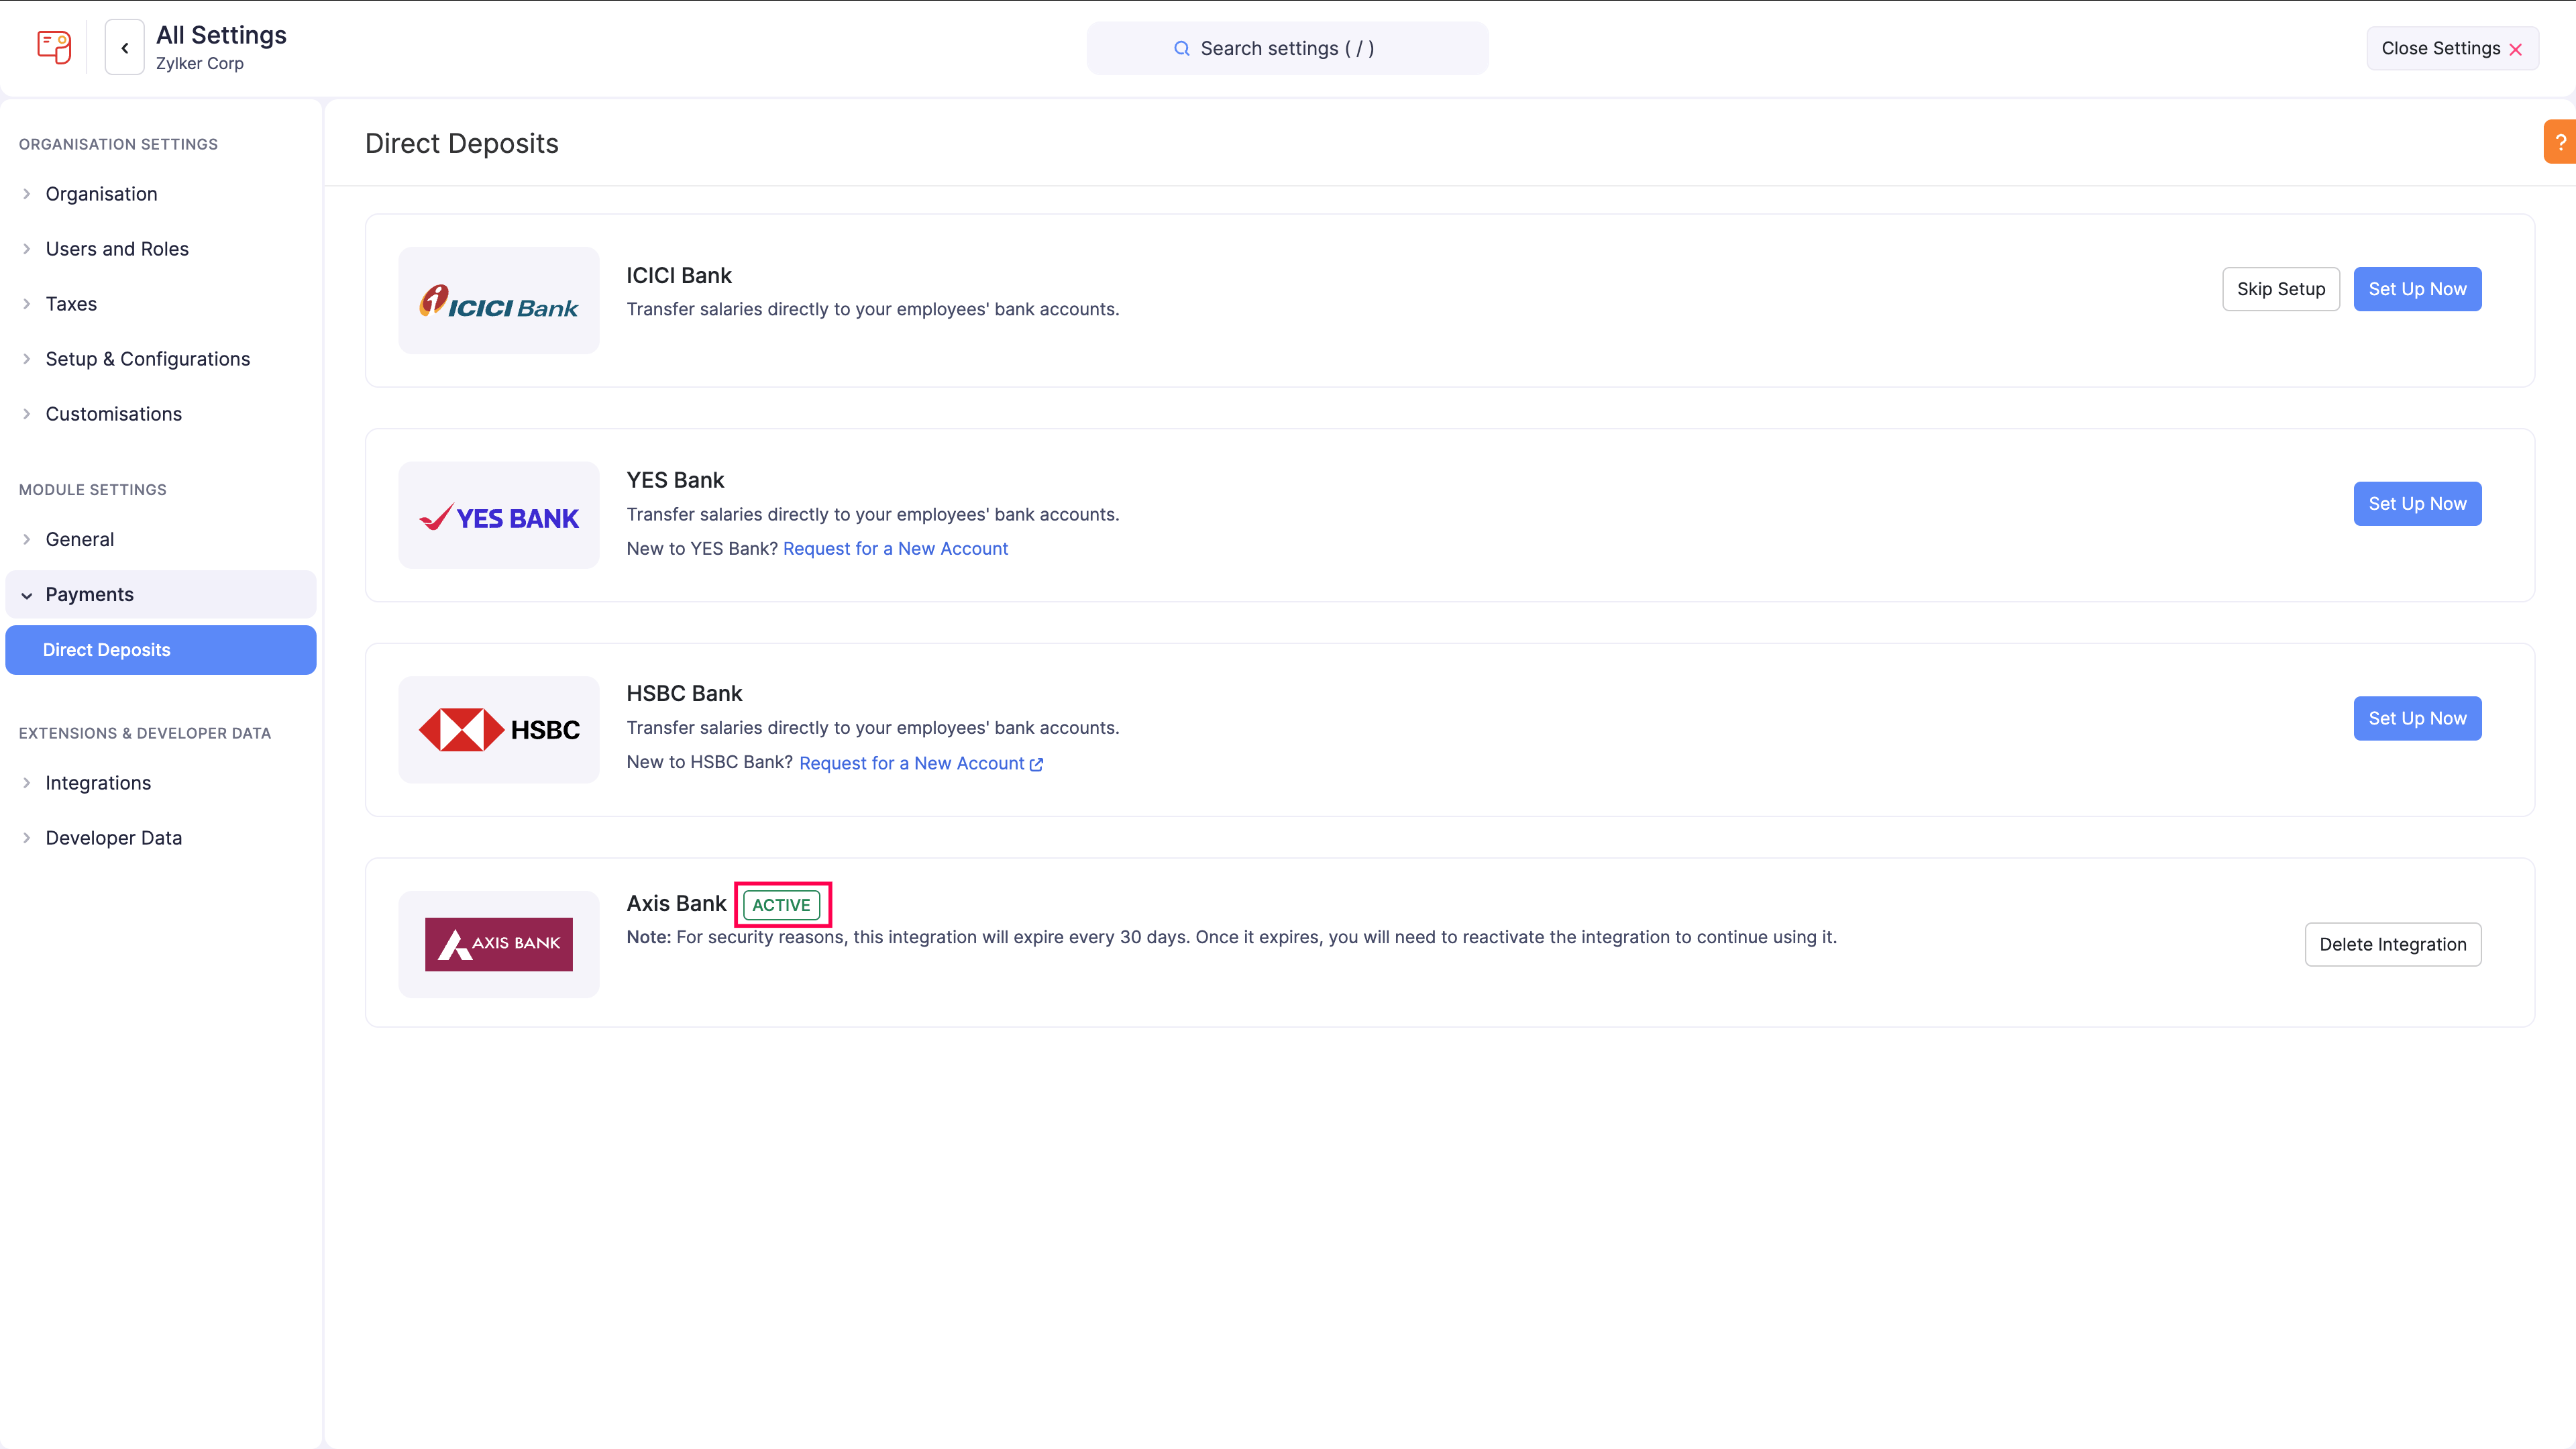Click the Axis Bank logo

point(499,944)
